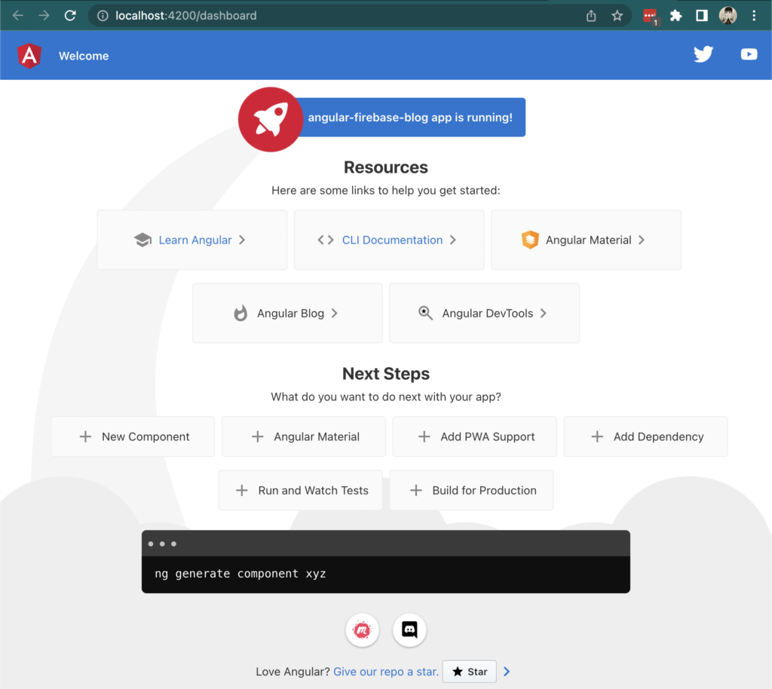Expand the chevron on the Learn Angular card
The height and width of the screenshot is (689, 772).
tap(242, 239)
